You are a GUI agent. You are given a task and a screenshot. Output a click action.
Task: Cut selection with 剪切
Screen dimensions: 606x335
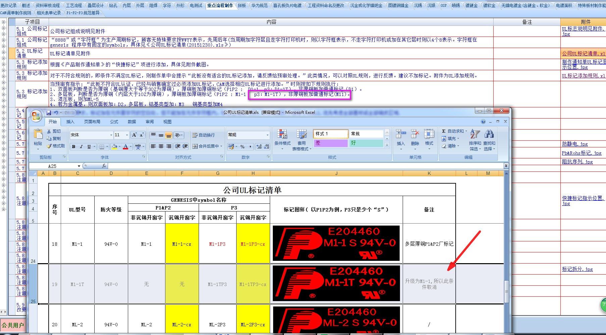pos(54,131)
